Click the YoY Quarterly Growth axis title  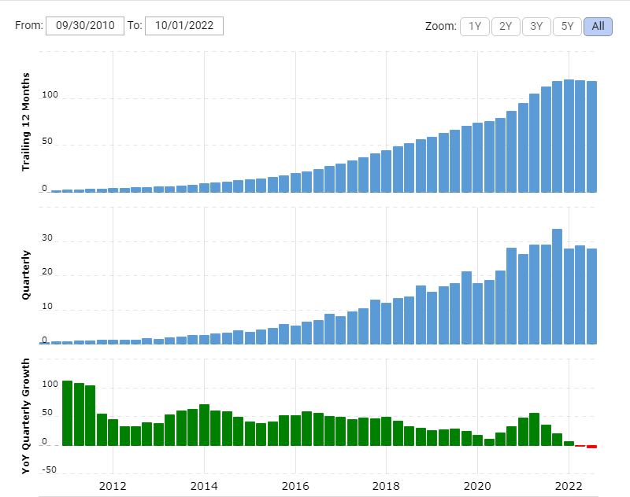click(x=26, y=416)
